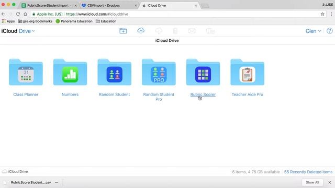The height and width of the screenshot is (188, 335).
Task: Create a new folder in iCloud Drive
Action: tap(123, 31)
